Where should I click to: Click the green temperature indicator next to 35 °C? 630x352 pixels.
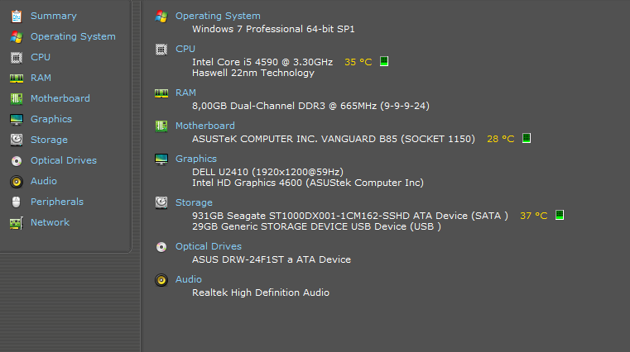[384, 61]
